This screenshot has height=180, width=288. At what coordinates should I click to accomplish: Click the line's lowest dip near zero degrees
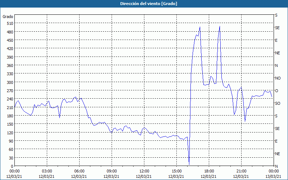pos(189,165)
